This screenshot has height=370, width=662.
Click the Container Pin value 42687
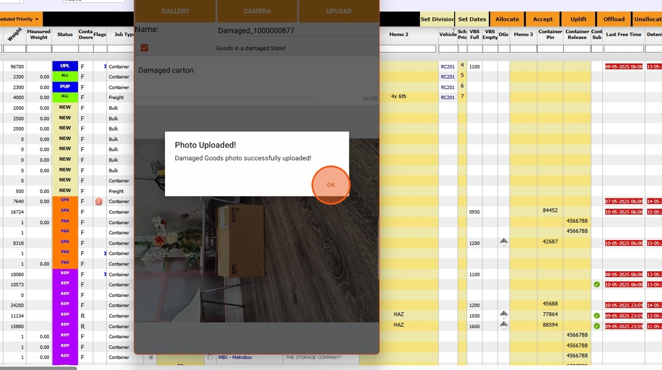coord(550,242)
